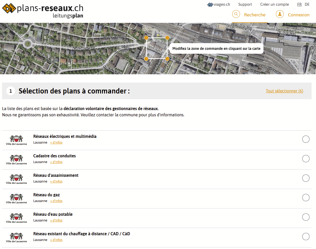
Task: Expand + d'infos for Cadastre des conduites
Action: click(56, 162)
